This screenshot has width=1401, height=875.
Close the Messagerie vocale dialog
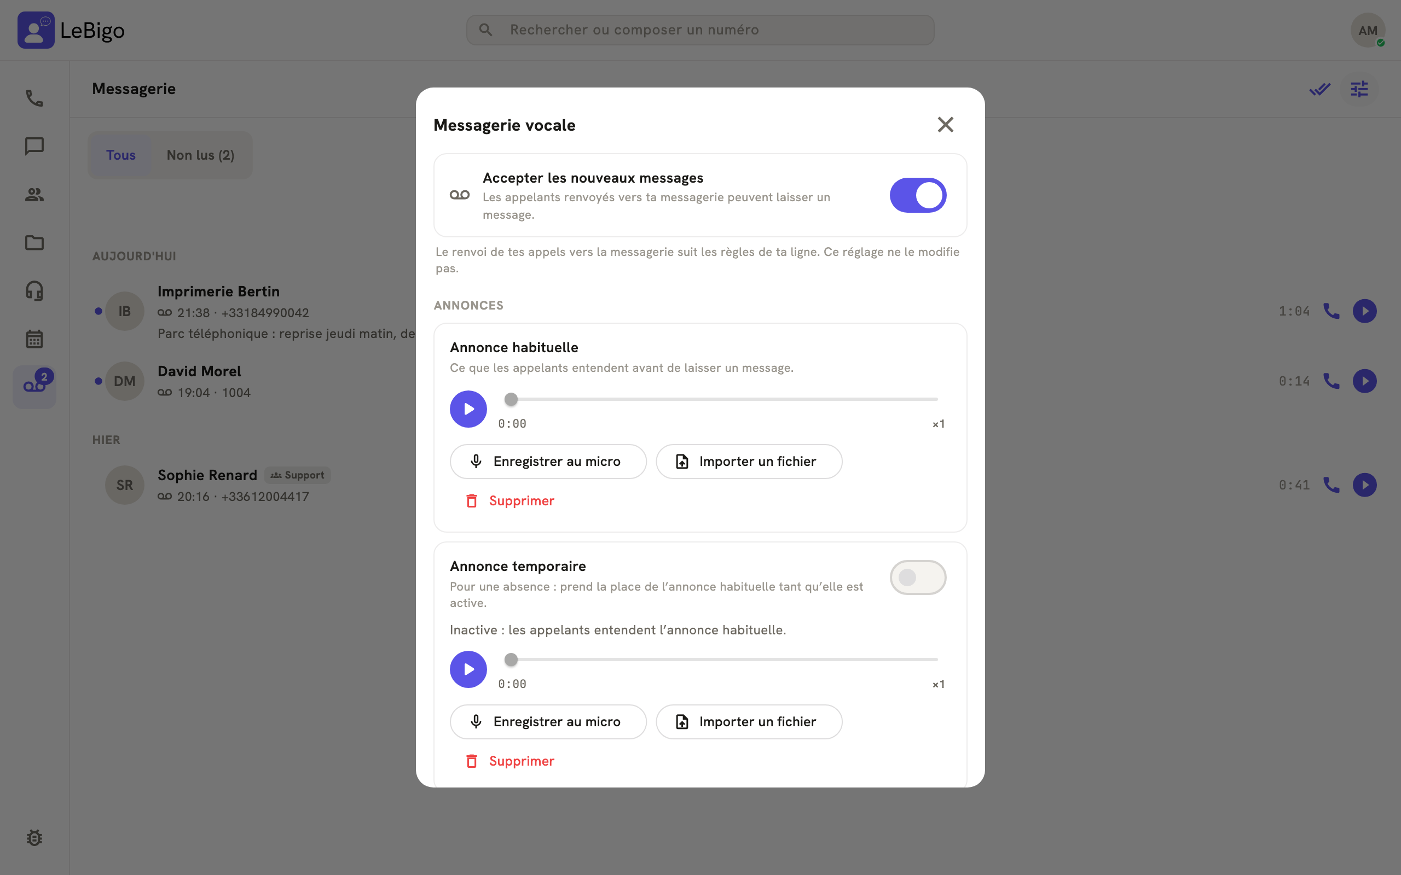[945, 125]
